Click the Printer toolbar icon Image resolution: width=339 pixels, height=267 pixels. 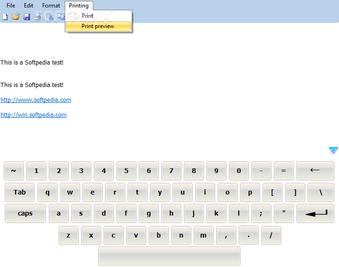pyautogui.click(x=38, y=17)
